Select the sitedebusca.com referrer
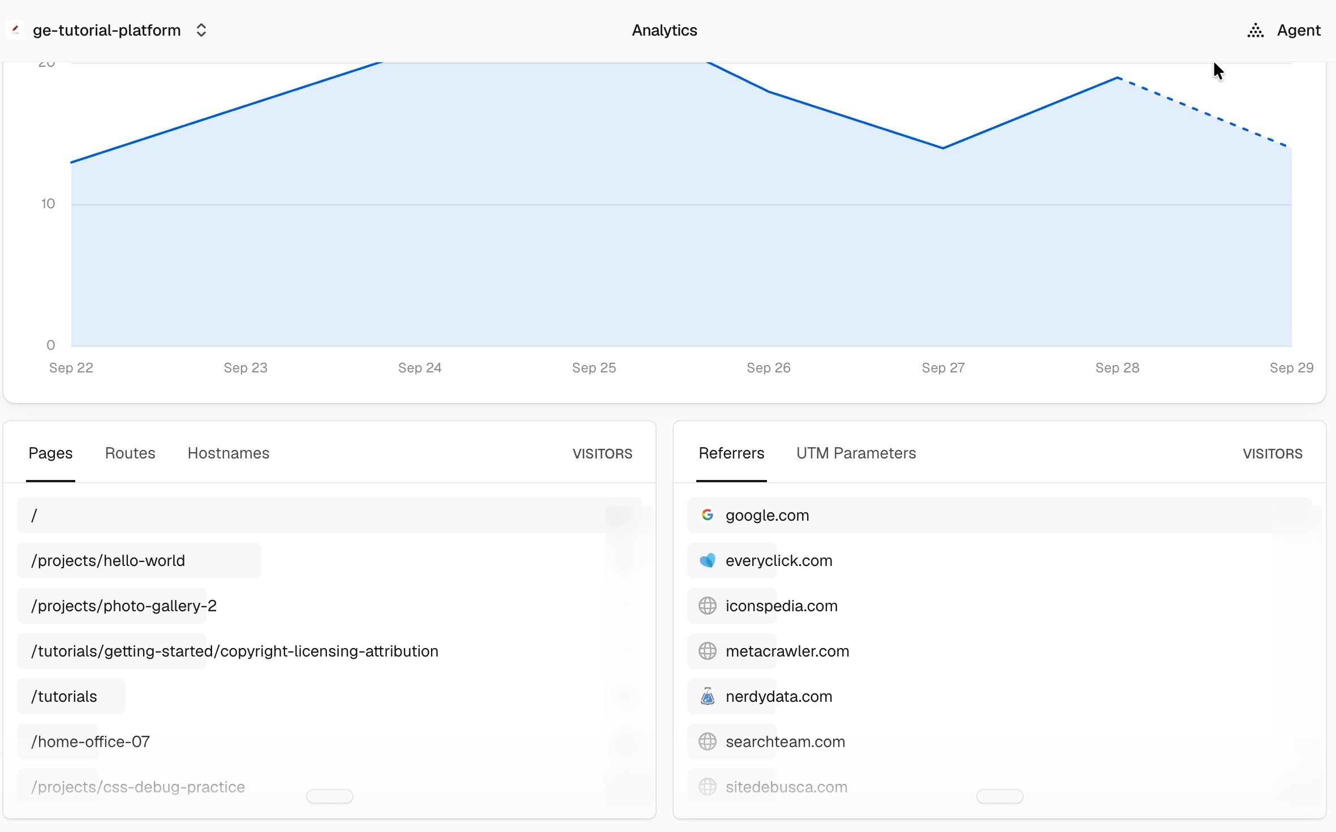Image resolution: width=1336 pixels, height=832 pixels. (x=999, y=787)
